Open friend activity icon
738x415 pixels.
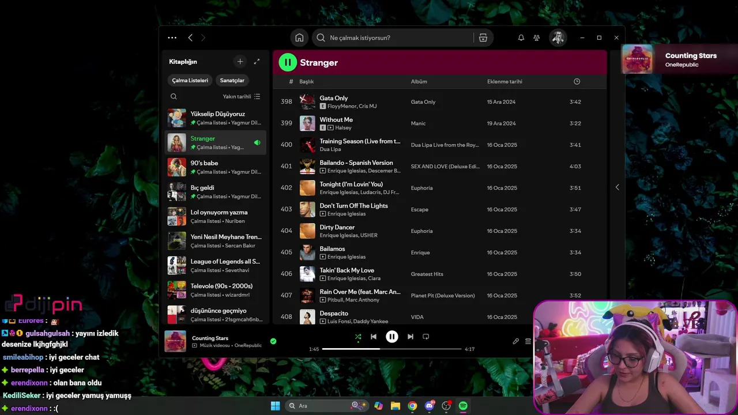pos(537,37)
